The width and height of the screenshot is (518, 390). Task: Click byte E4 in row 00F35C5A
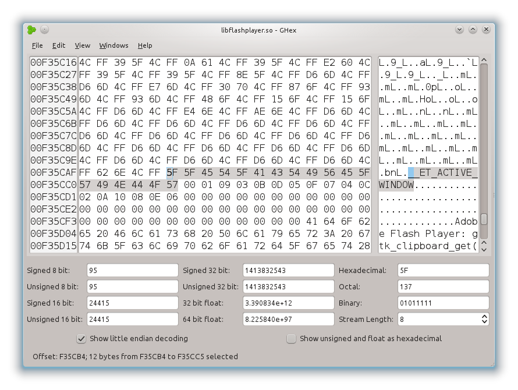(x=189, y=111)
